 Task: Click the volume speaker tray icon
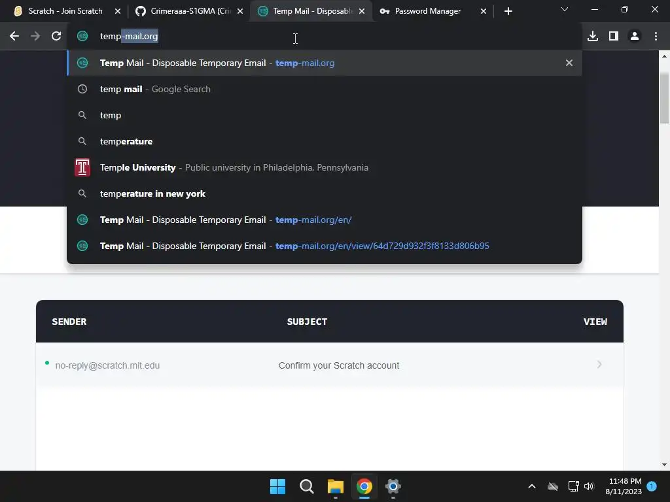point(589,486)
